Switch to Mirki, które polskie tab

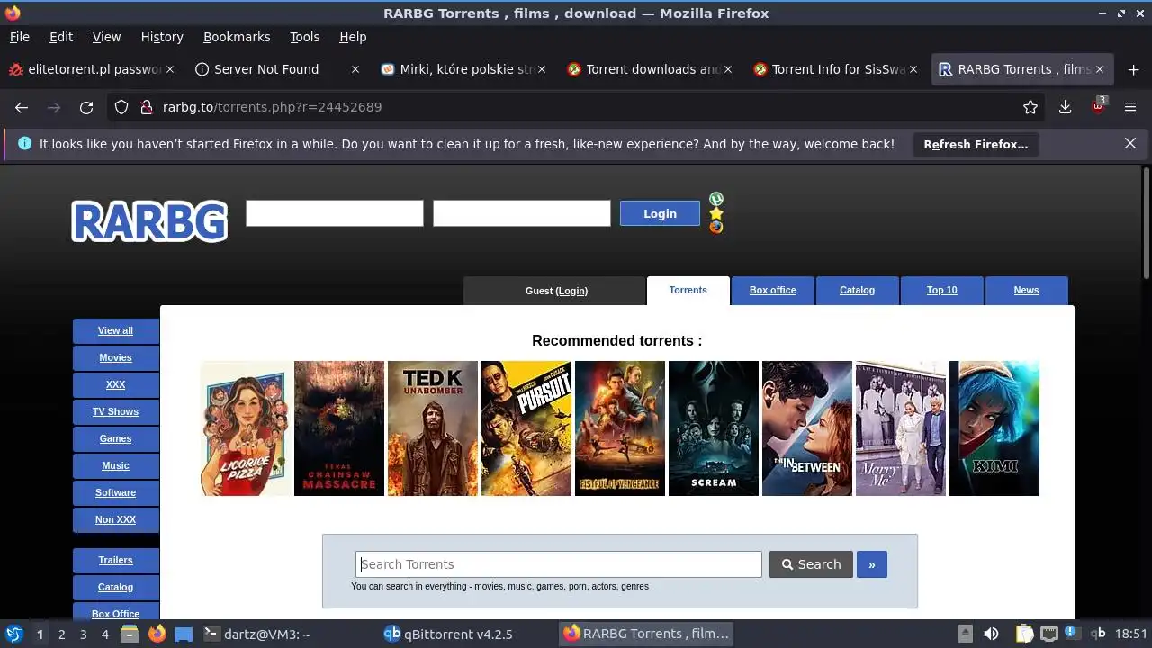[463, 69]
